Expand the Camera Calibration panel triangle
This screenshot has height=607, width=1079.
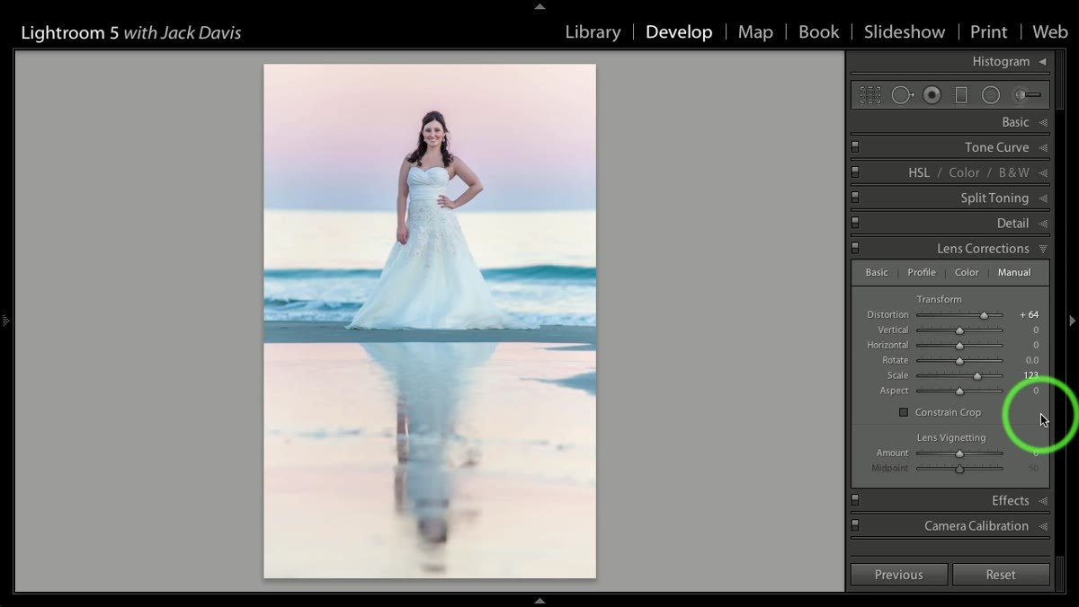[x=1043, y=525]
